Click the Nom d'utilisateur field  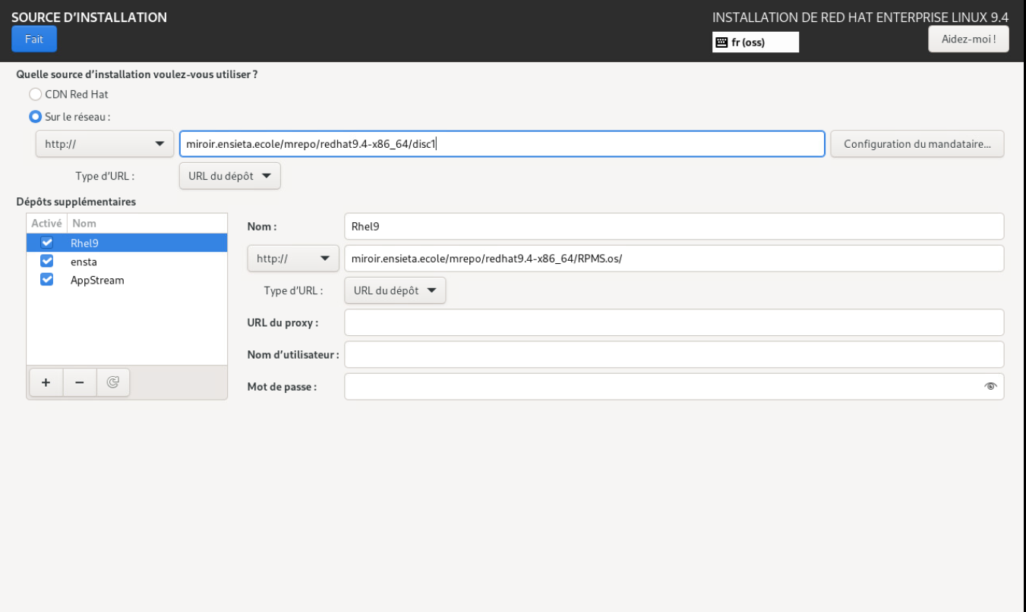click(x=674, y=354)
